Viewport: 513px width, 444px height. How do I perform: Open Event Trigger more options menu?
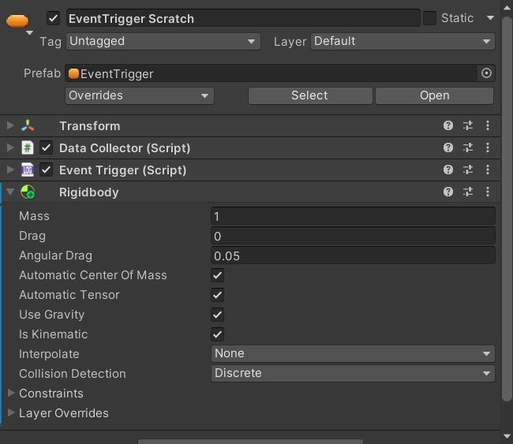click(488, 170)
